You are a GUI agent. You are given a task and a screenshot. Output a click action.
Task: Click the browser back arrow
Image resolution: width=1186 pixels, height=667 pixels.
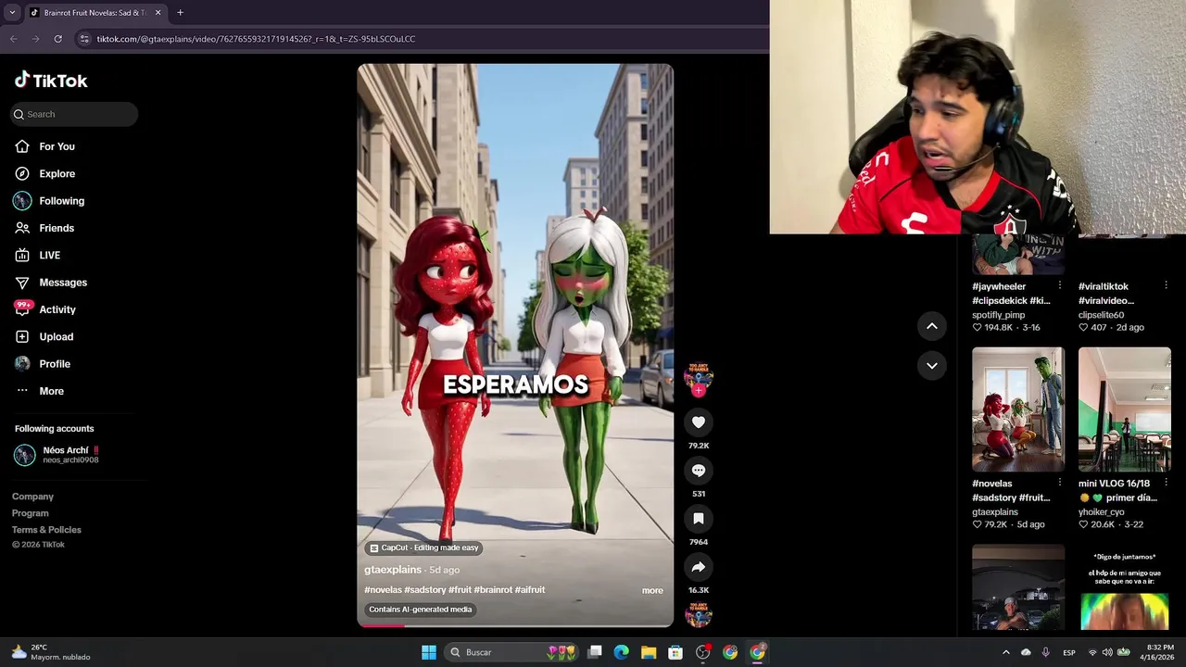[13, 39]
